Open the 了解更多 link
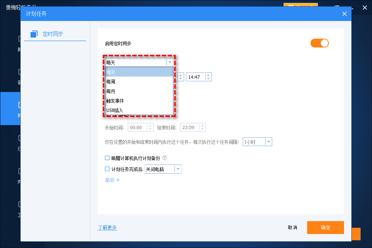This screenshot has height=248, width=372. 107,227
